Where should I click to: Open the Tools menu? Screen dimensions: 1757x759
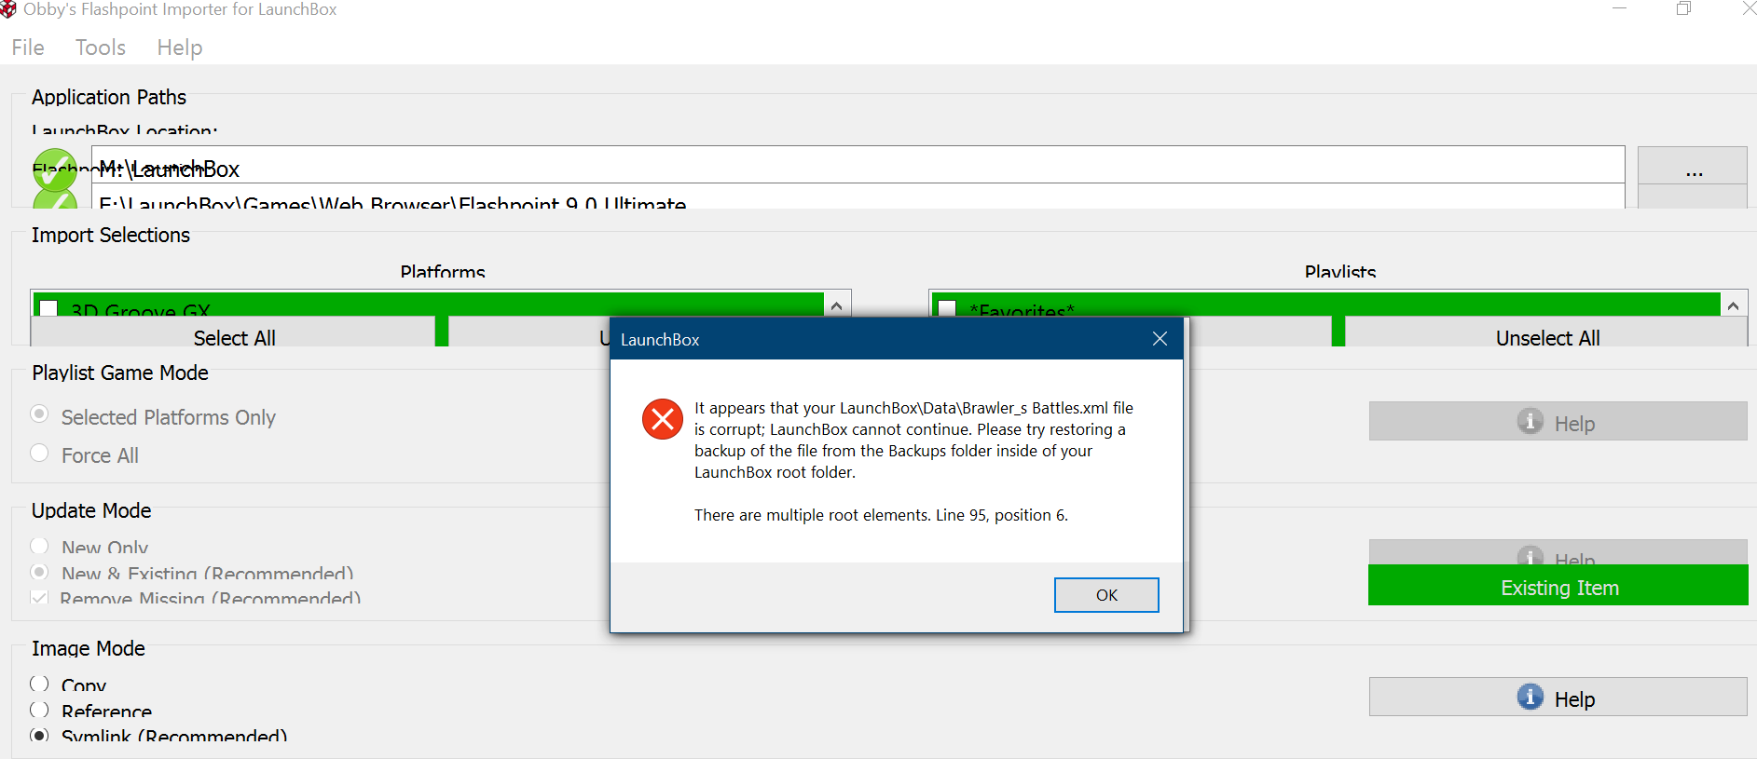click(x=101, y=47)
